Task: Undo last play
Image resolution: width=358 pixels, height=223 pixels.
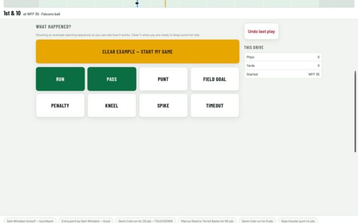Action: (x=261, y=31)
